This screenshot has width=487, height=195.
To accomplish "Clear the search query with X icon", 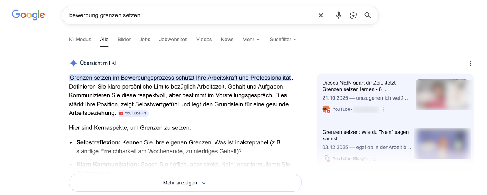I will [x=321, y=15].
